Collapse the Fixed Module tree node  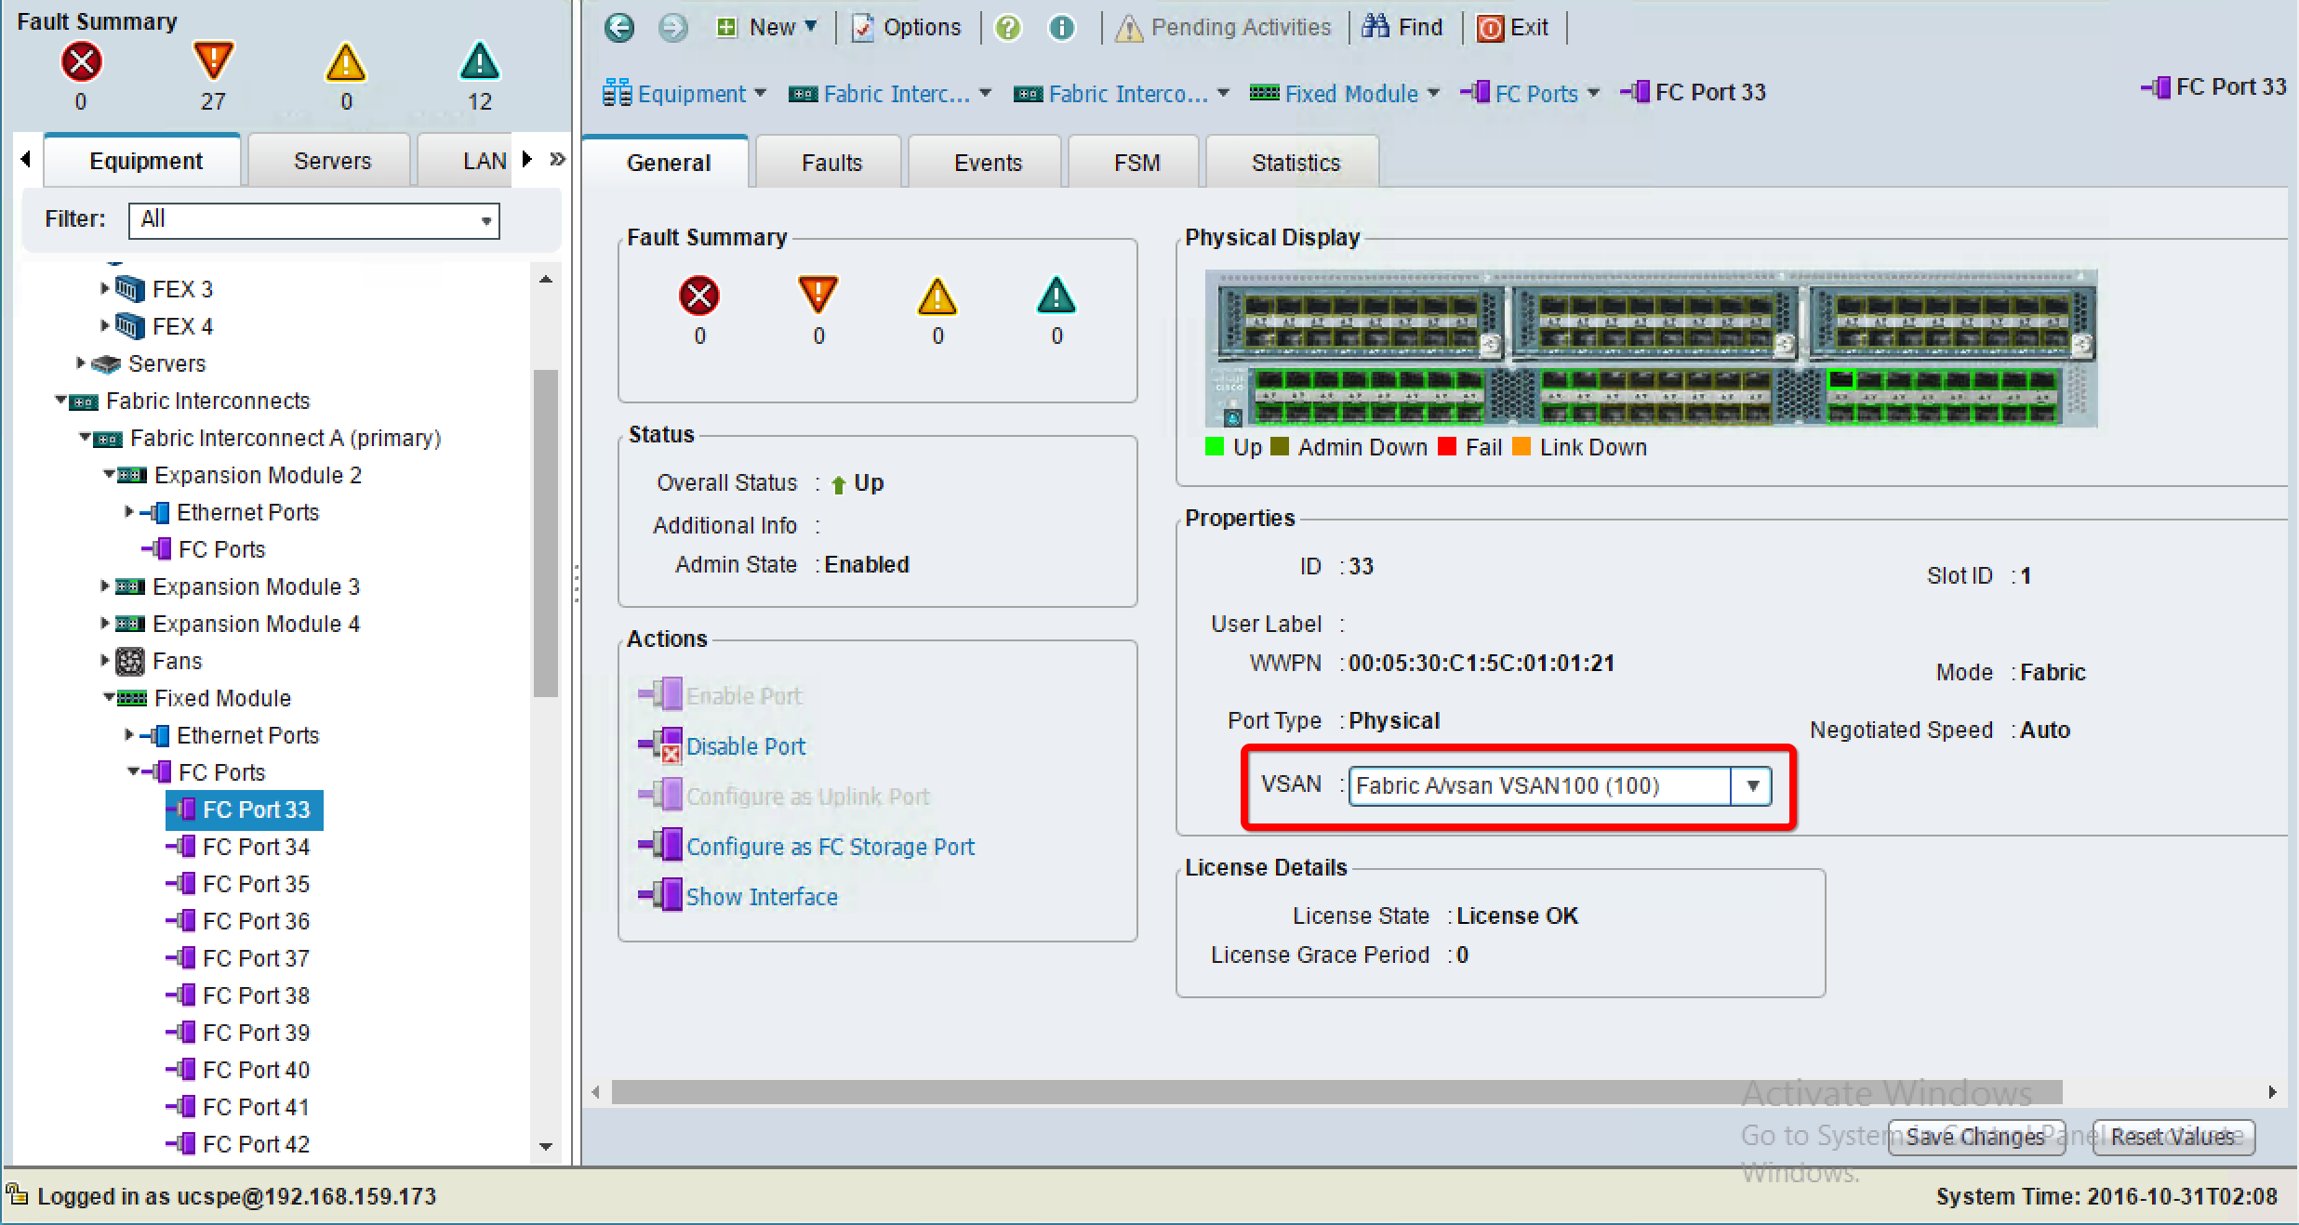point(108,697)
